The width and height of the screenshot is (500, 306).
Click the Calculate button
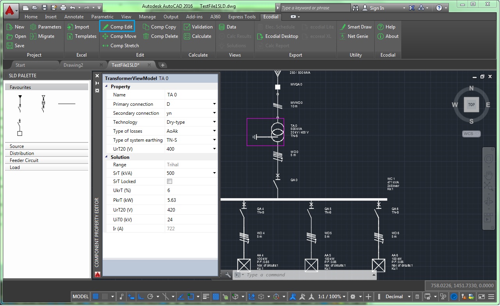[198, 36]
